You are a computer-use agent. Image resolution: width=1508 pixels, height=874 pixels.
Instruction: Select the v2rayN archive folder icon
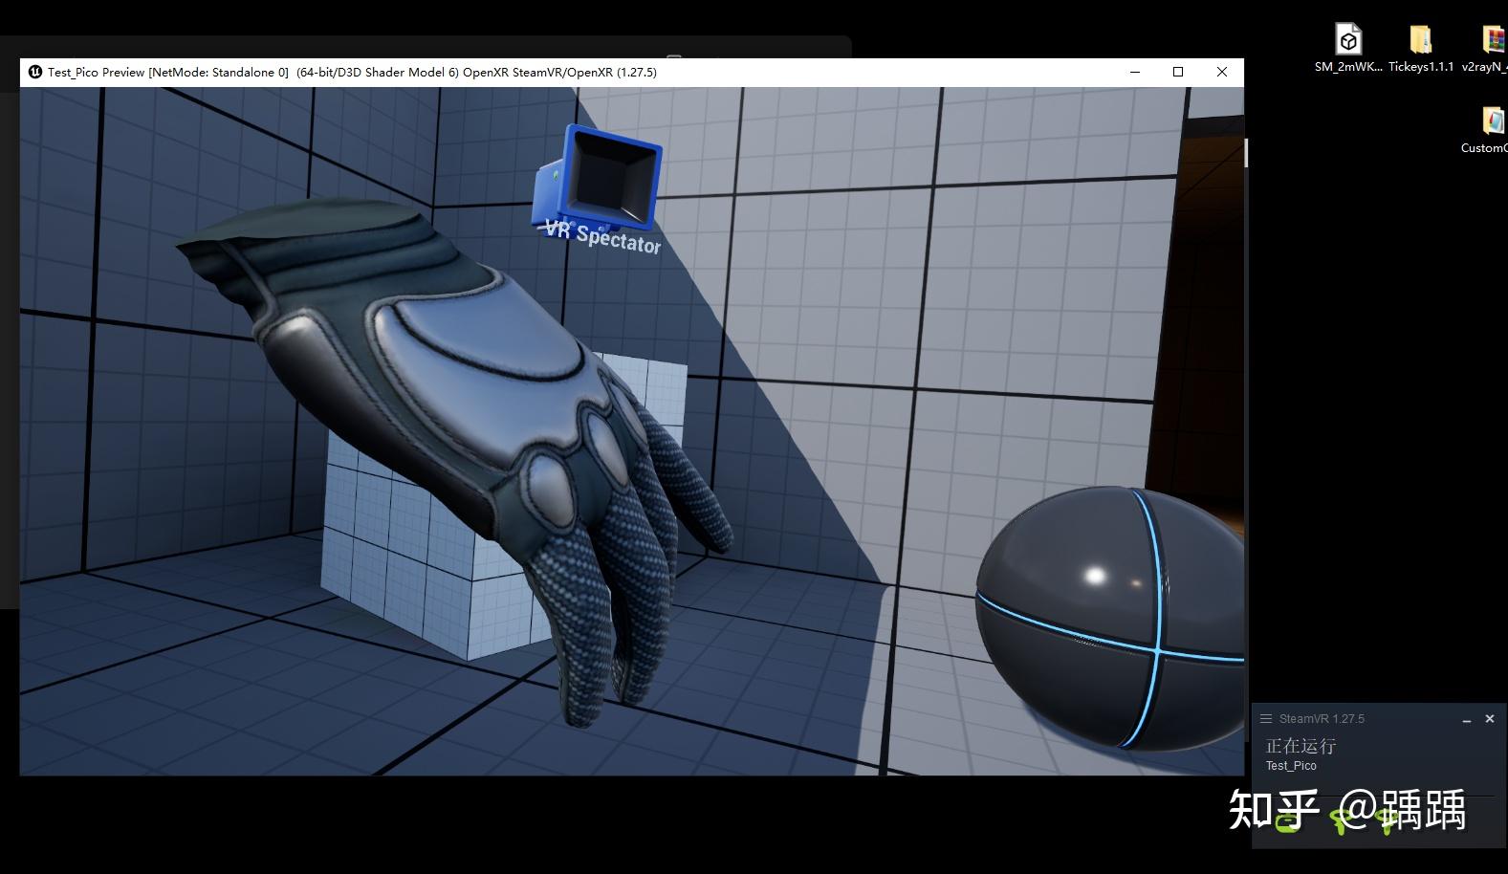coord(1493,40)
